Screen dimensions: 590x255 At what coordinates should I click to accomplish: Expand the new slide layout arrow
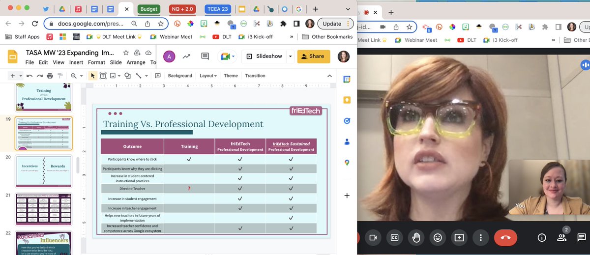(x=20, y=76)
